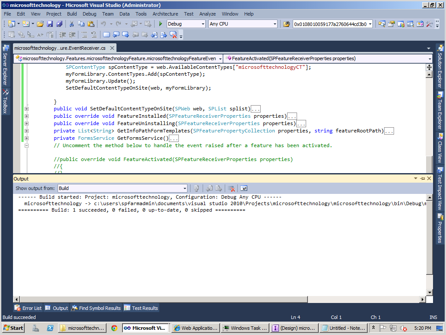Screen dimensions: 446x335
Task: Expand the SetDefaultContentTypeOnSite method
Action: tap(26, 109)
